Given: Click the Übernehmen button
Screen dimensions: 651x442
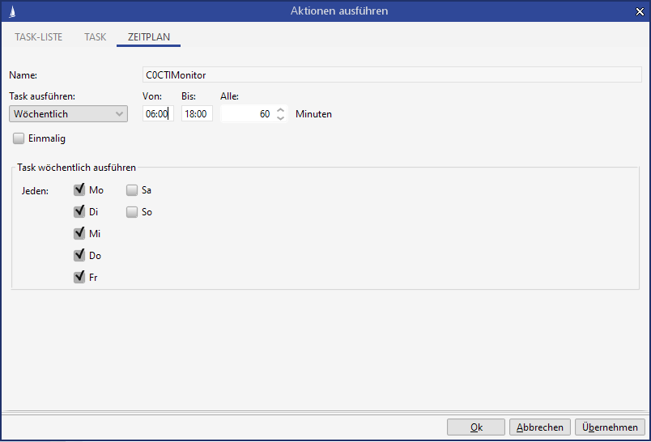Looking at the screenshot, I should click(611, 427).
